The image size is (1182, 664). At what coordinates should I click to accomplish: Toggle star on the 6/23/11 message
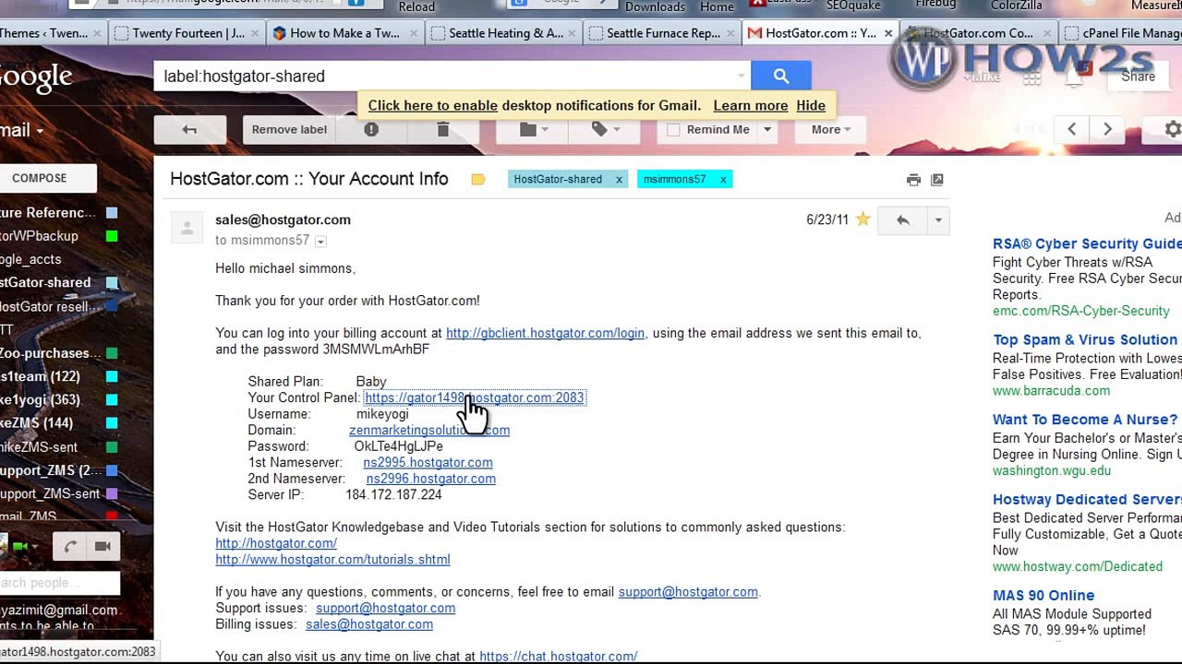click(x=862, y=219)
